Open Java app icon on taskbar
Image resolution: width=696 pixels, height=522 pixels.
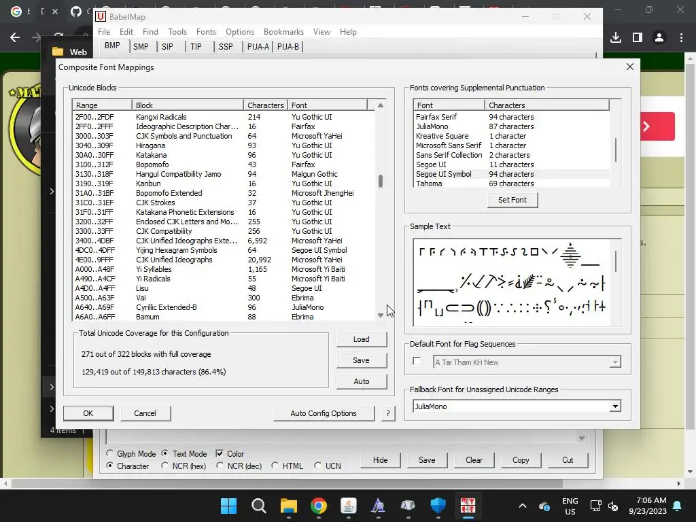pyautogui.click(x=349, y=506)
